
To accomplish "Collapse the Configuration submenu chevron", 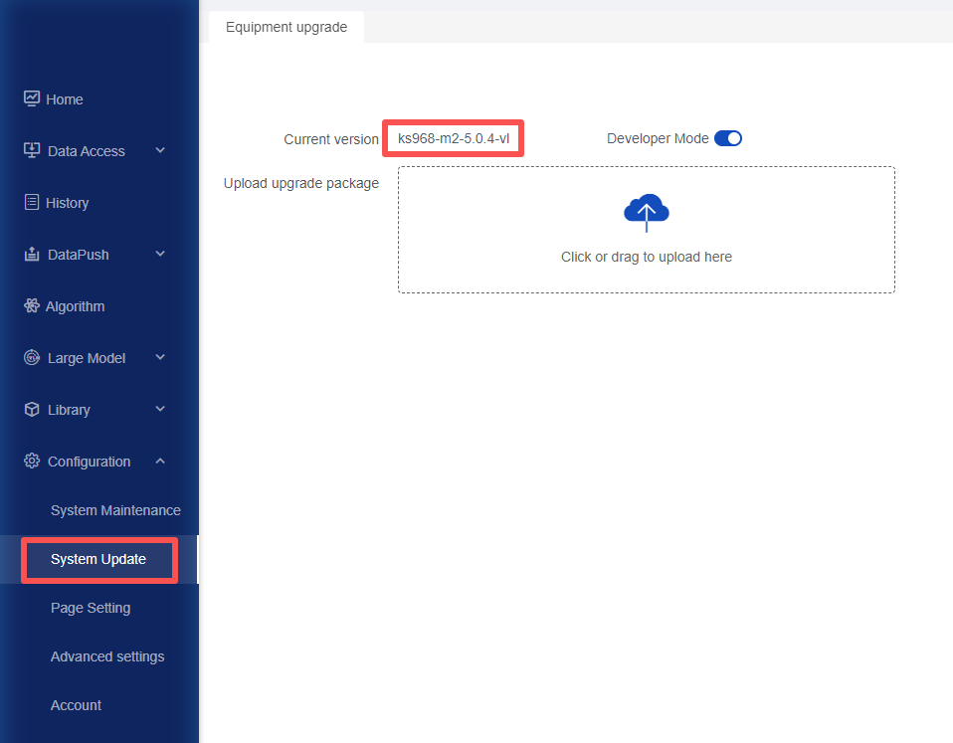I will click(x=160, y=462).
